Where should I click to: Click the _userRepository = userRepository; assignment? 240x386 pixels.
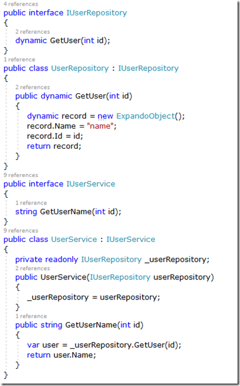point(94,297)
